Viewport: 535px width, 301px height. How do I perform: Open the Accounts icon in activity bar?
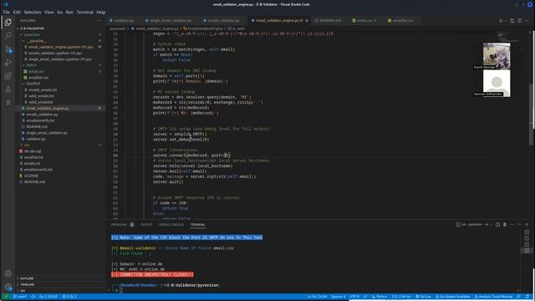8,273
